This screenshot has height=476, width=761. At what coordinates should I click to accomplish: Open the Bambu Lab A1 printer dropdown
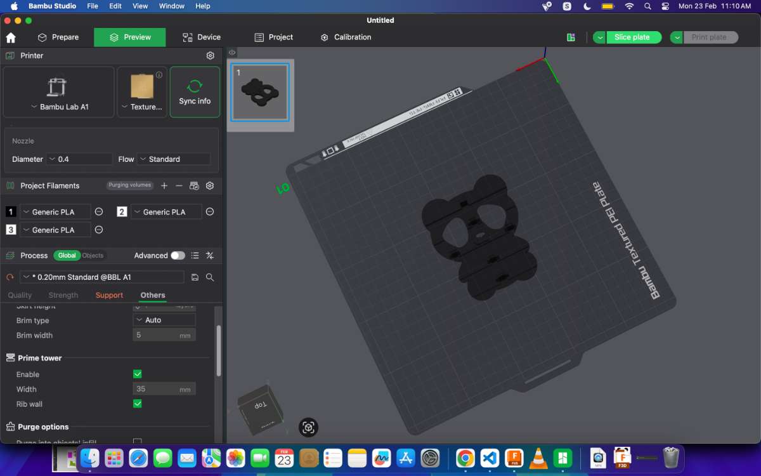click(59, 92)
